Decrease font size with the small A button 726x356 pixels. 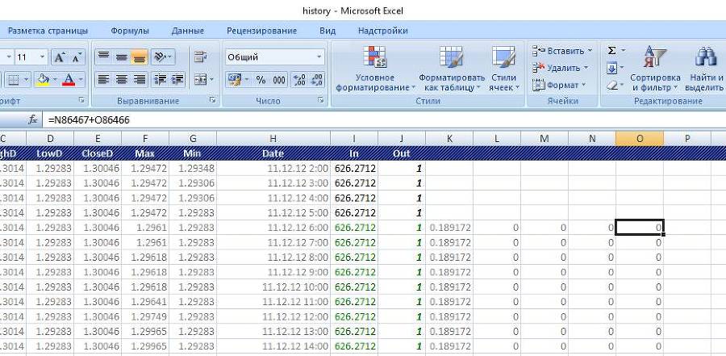[77, 57]
